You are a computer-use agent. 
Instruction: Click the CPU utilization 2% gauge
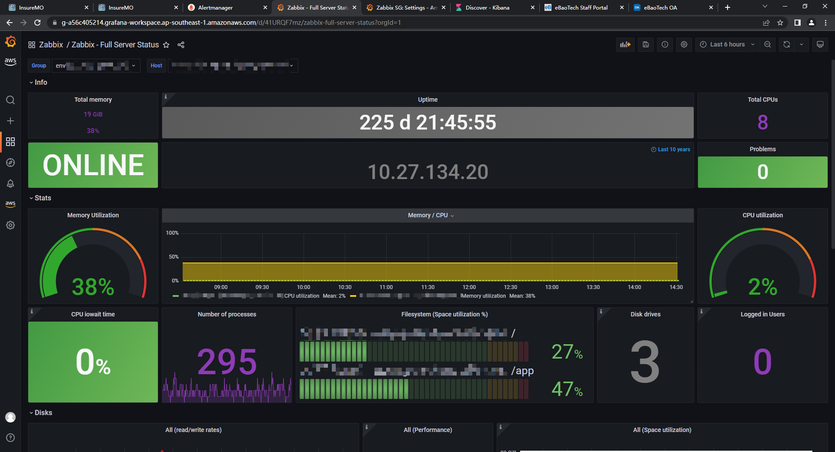[763, 263]
